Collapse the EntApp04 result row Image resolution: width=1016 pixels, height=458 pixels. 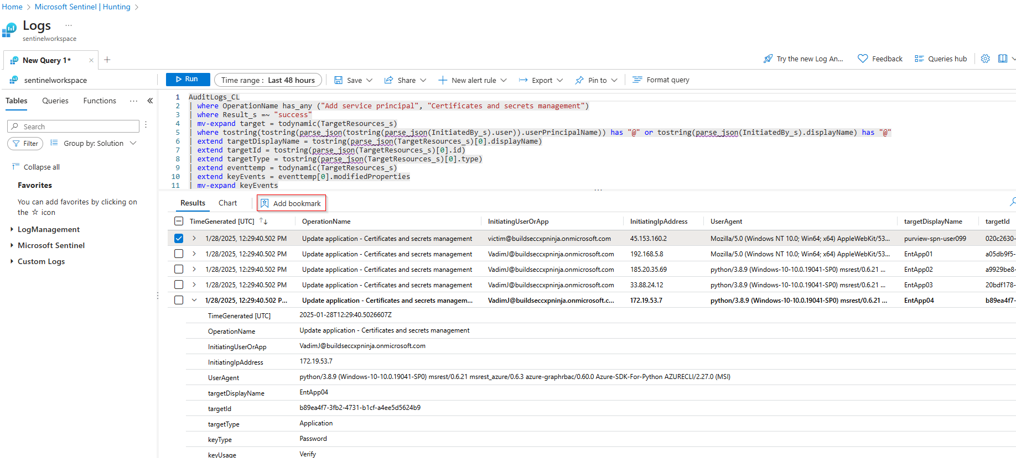pos(194,301)
